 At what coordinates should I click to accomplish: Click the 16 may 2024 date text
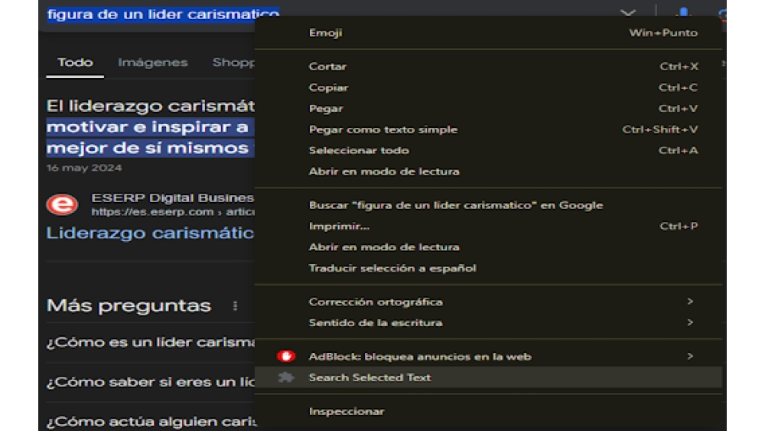click(x=84, y=168)
